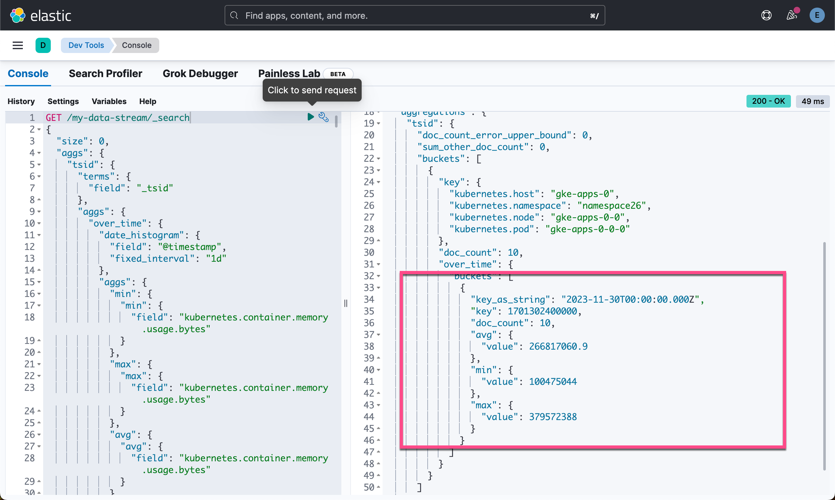Click the BETA badge beside Painless Lab

click(x=338, y=74)
